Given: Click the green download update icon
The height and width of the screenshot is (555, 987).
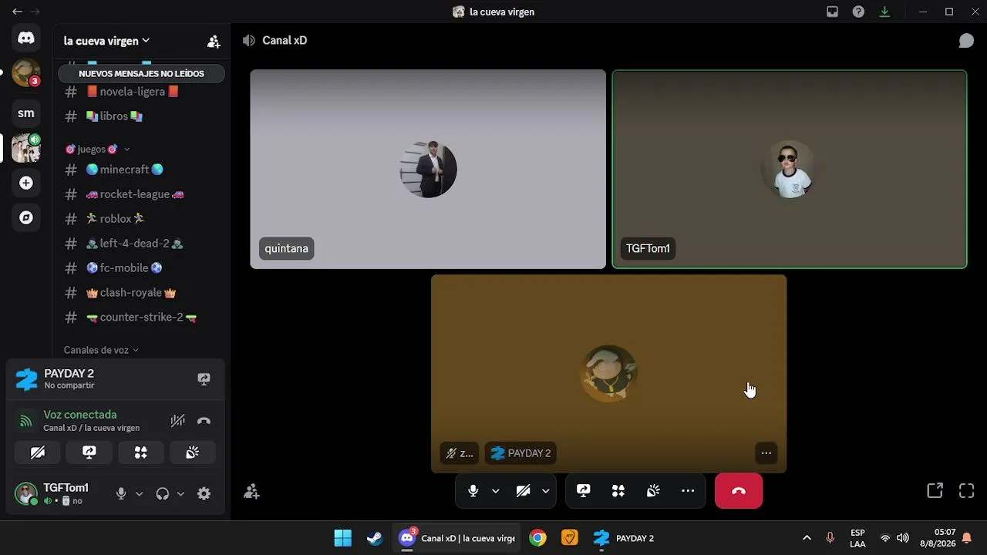Looking at the screenshot, I should click(884, 12).
